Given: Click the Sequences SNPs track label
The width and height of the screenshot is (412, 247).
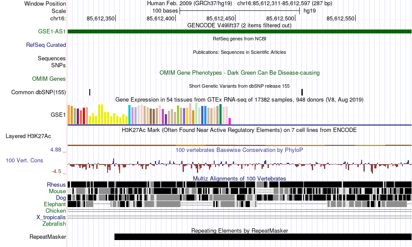Looking at the screenshot, I should (52, 62).
